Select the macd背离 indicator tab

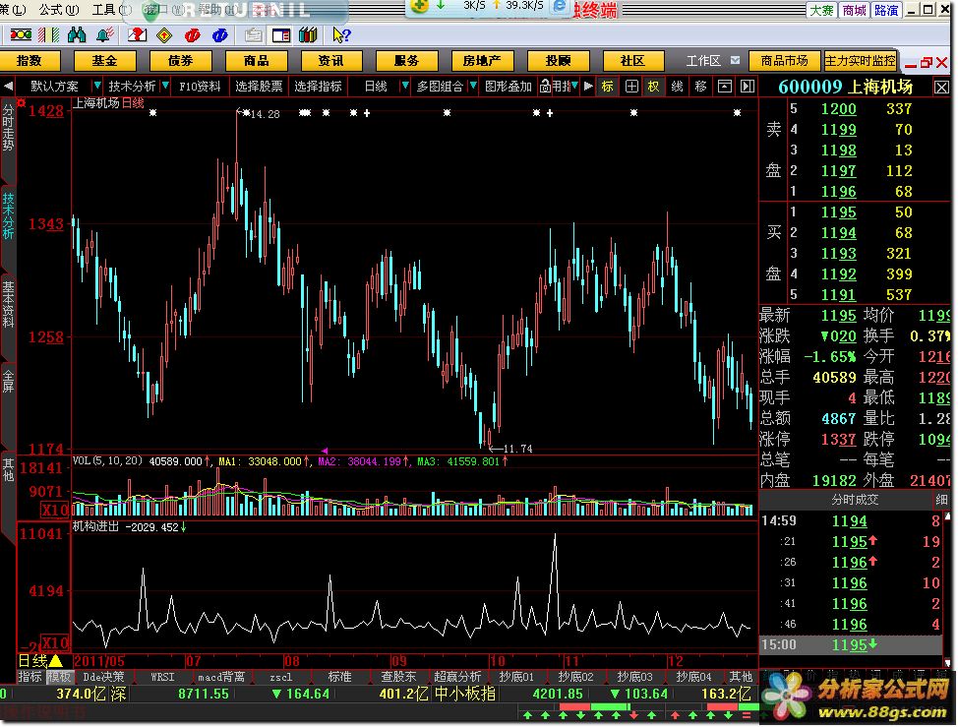(221, 677)
